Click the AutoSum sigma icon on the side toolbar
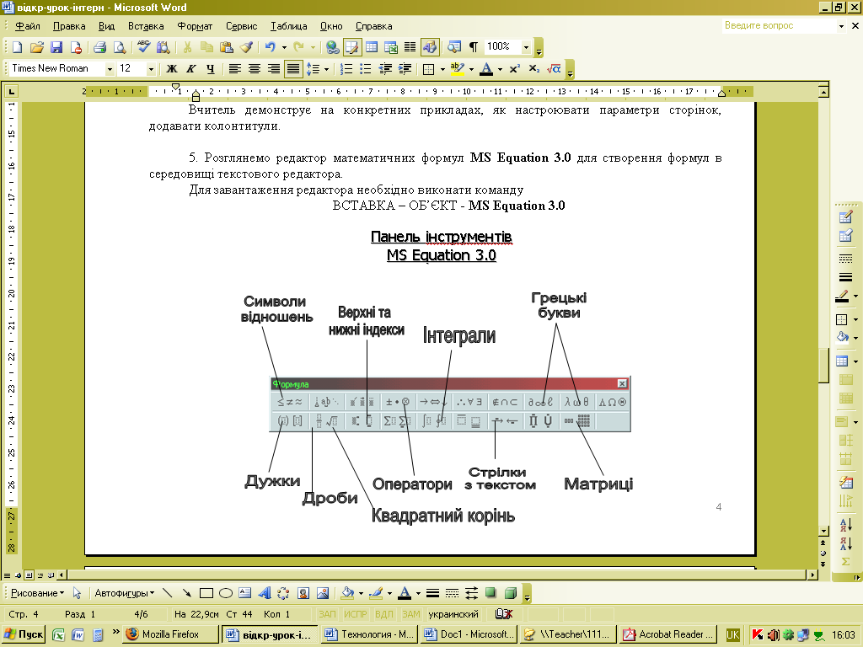The image size is (863, 647). click(845, 562)
